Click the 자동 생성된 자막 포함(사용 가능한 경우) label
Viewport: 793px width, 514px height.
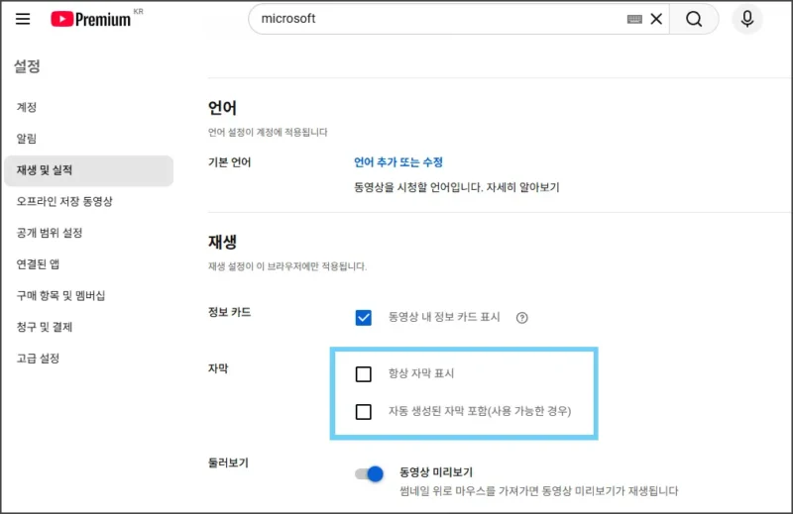click(x=480, y=411)
